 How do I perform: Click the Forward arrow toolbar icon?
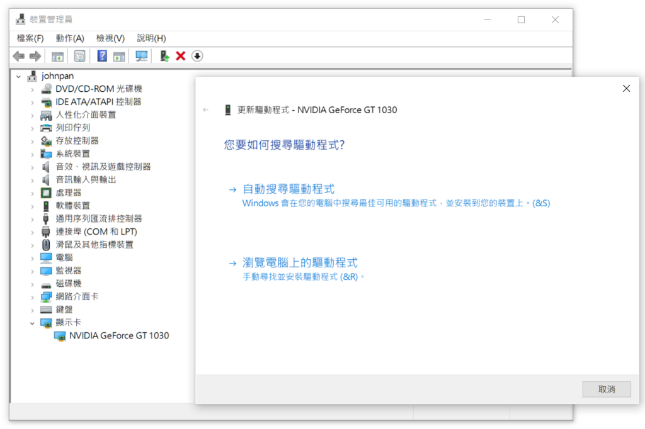[35, 56]
